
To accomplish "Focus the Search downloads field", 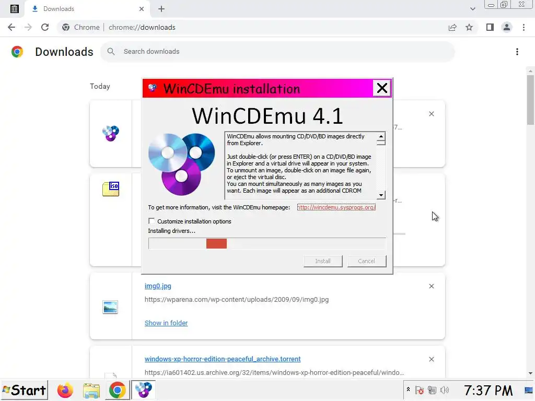I will pos(277,52).
